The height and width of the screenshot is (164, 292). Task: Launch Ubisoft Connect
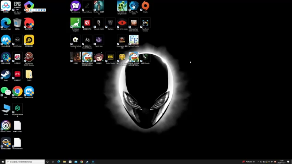6,126
